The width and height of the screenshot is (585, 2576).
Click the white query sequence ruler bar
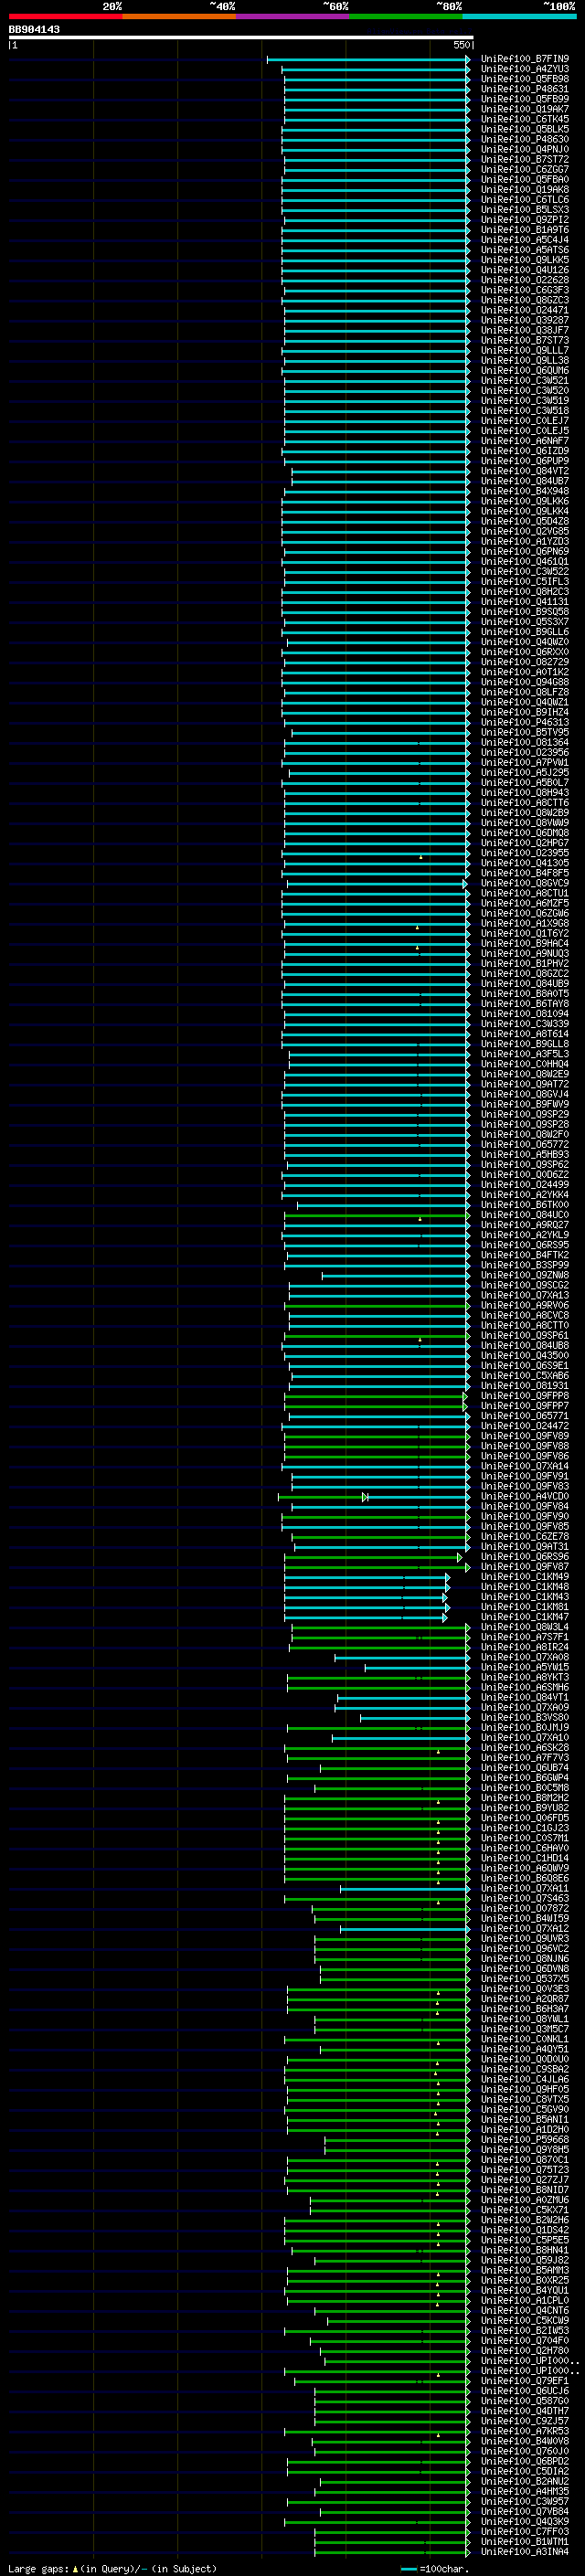[x=241, y=37]
